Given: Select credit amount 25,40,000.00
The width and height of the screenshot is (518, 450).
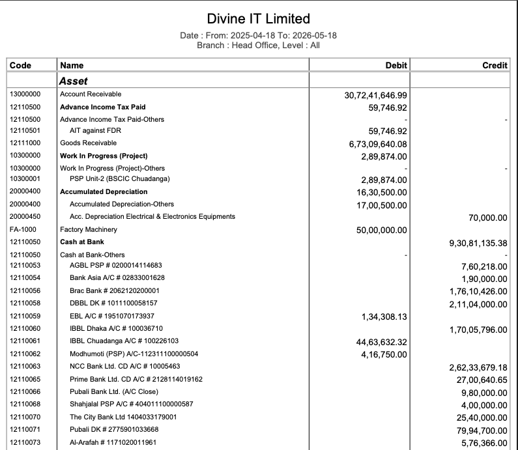Looking at the screenshot, I should tap(482, 417).
